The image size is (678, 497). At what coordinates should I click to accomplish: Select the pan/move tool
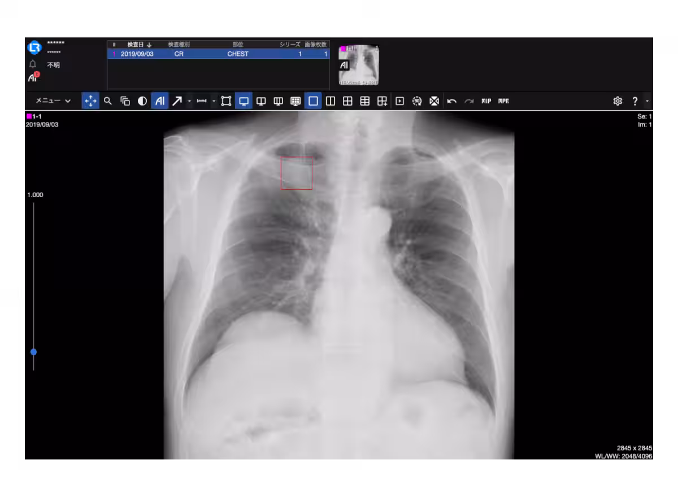90,101
